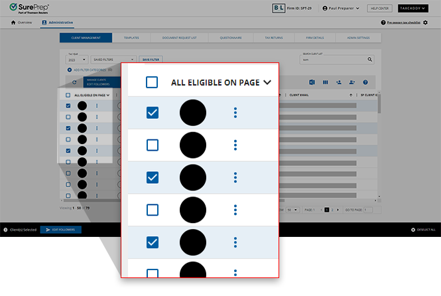The image size is (441, 296).
Task: Open the Firm Details tab
Action: [x=315, y=38]
